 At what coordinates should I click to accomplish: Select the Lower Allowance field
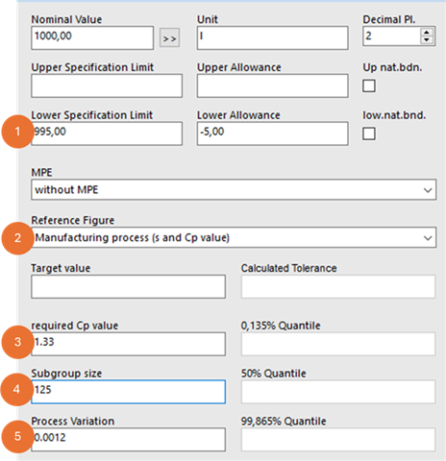[x=273, y=133]
